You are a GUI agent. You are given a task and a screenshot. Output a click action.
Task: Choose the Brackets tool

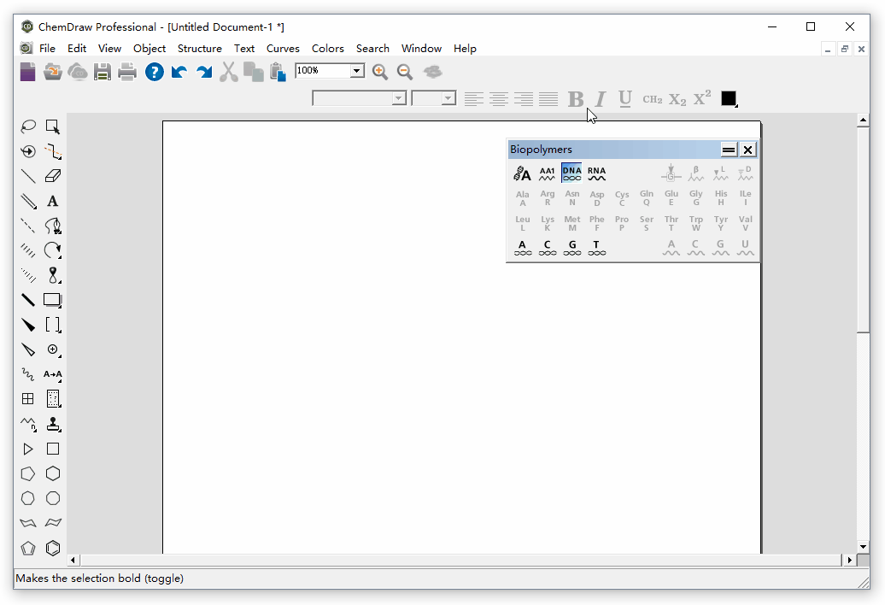pyautogui.click(x=52, y=325)
